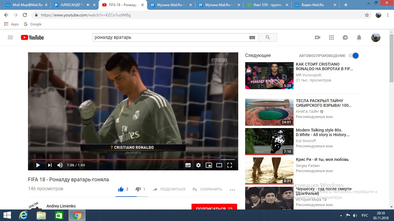Viewport: 394px width, 221px height.
Task: Open the on-screen keyboard in search box
Action: 252,37
